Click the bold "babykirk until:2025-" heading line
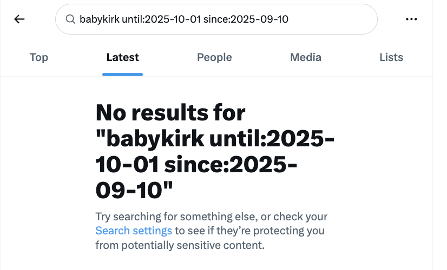The height and width of the screenshot is (270, 447). click(x=214, y=138)
